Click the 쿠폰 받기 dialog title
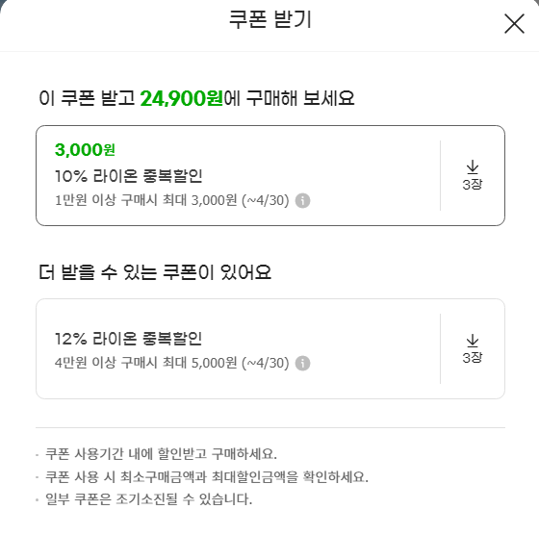The image size is (539, 535). (270, 19)
